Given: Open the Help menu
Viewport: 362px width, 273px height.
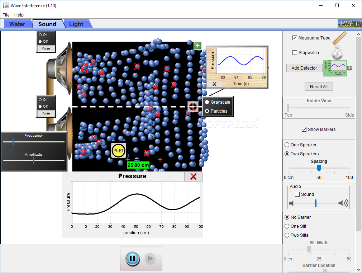Looking at the screenshot, I should click(x=19, y=15).
